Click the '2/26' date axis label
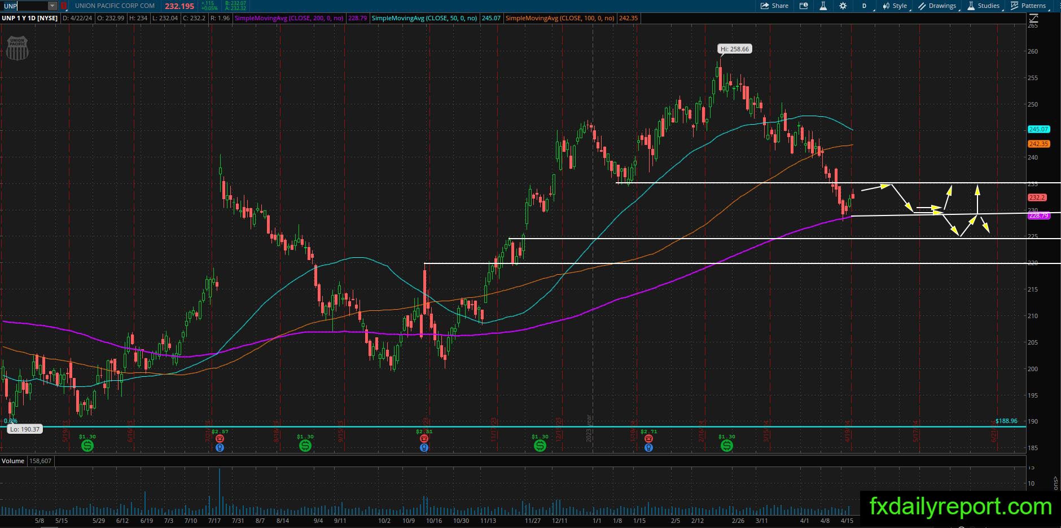 pyautogui.click(x=738, y=521)
